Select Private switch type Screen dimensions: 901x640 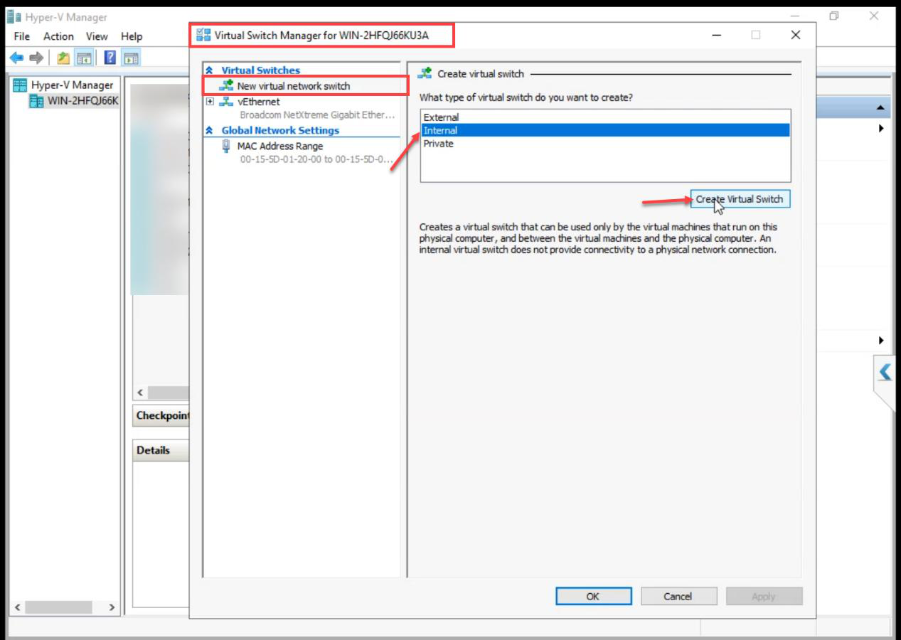click(605, 144)
